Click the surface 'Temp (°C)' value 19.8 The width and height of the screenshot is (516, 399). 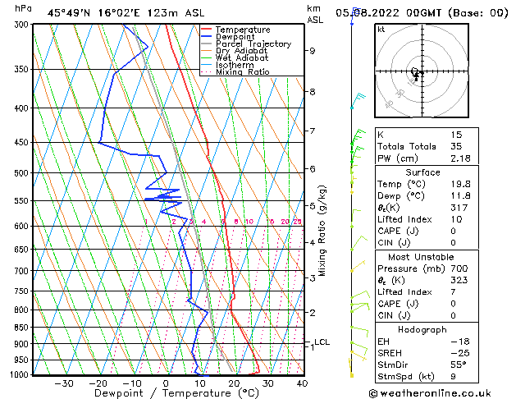[x=461, y=184]
